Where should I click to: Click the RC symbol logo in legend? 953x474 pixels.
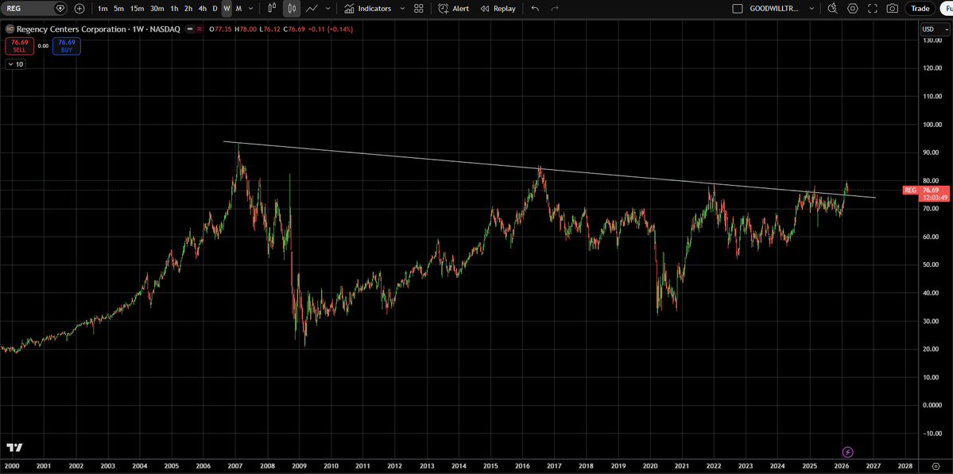9,29
